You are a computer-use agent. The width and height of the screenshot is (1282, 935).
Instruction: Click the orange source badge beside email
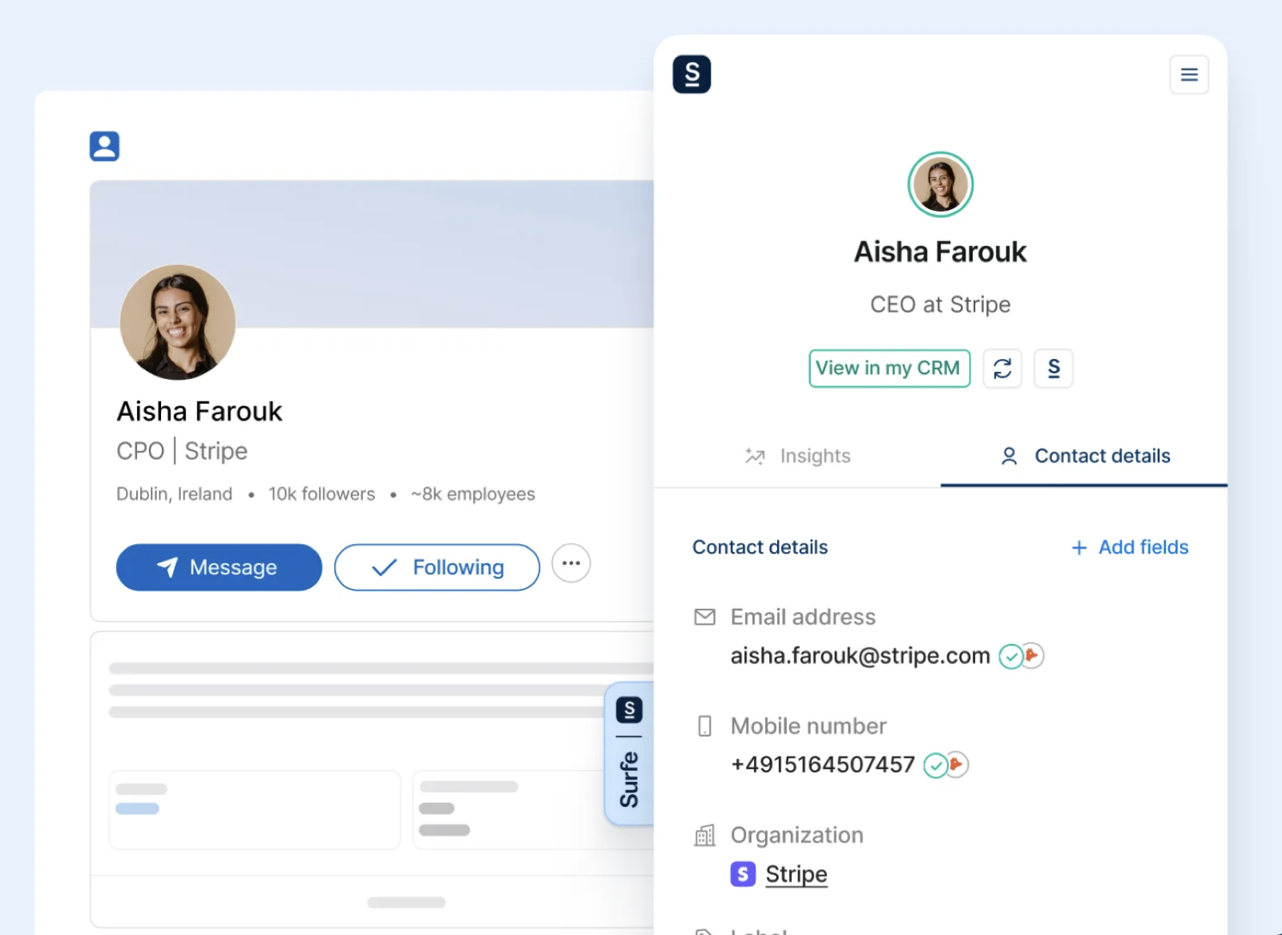click(1033, 655)
